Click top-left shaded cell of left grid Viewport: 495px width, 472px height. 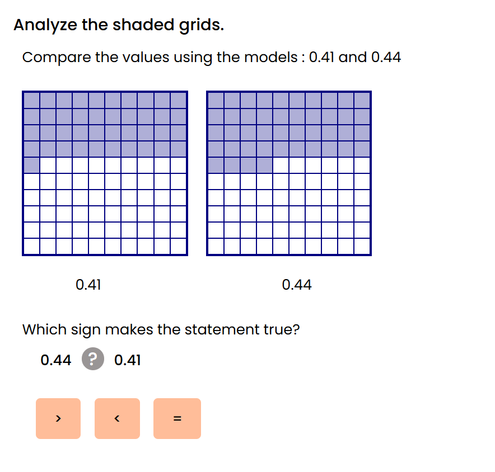[31, 100]
